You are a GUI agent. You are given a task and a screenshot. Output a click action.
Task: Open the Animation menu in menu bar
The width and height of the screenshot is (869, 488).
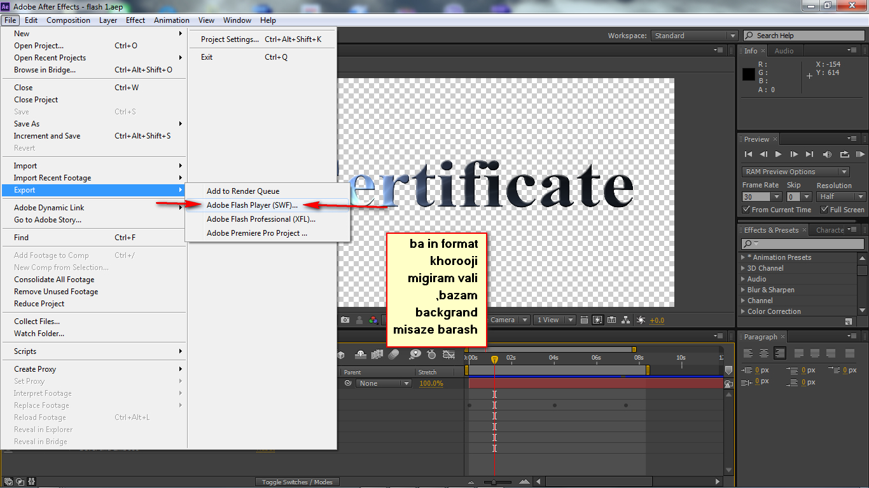[x=171, y=20]
